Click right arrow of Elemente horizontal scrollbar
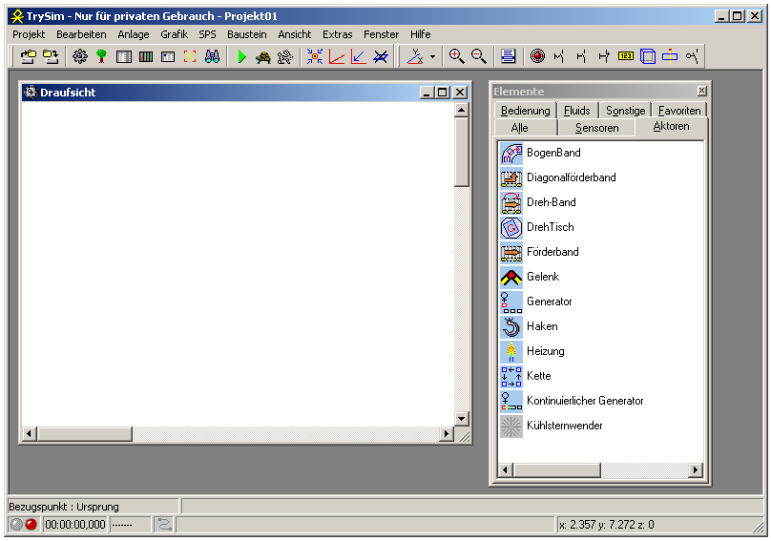Screen dimensions: 771x541 (x=694, y=470)
